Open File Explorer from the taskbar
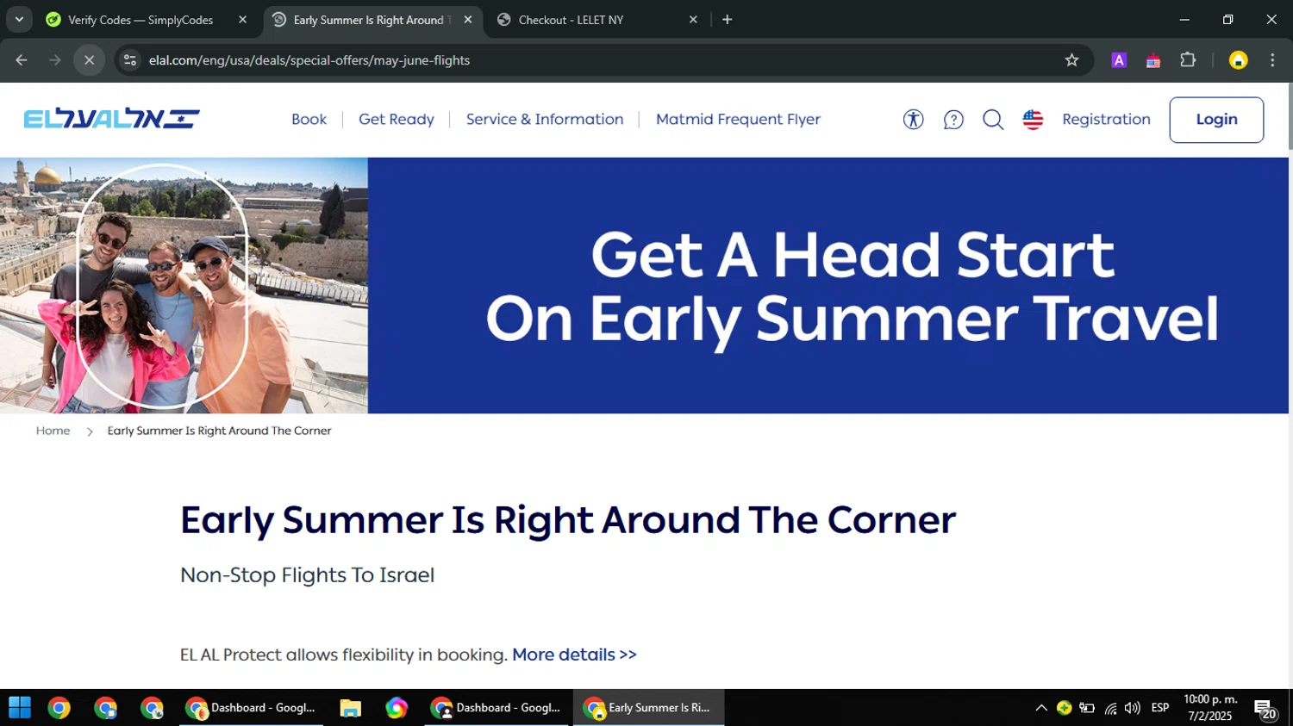The height and width of the screenshot is (726, 1293). pyautogui.click(x=350, y=708)
